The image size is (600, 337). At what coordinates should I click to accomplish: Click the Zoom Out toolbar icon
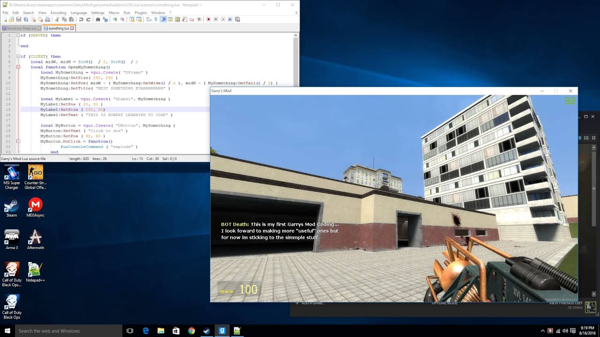pyautogui.click(x=122, y=19)
